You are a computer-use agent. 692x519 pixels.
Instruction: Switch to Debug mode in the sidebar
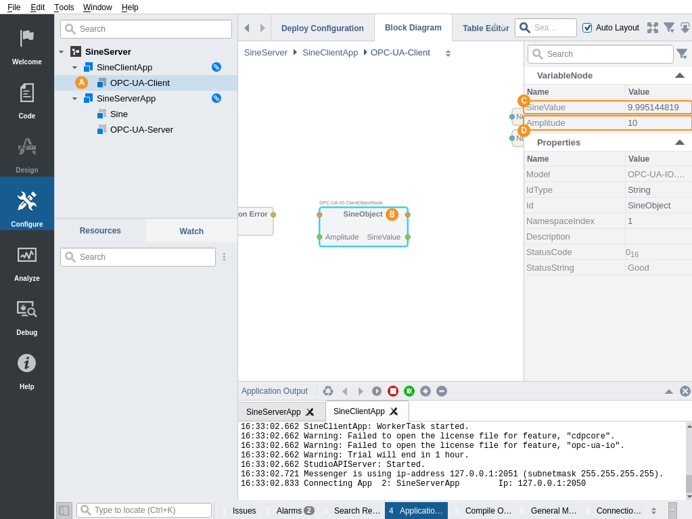tap(27, 315)
